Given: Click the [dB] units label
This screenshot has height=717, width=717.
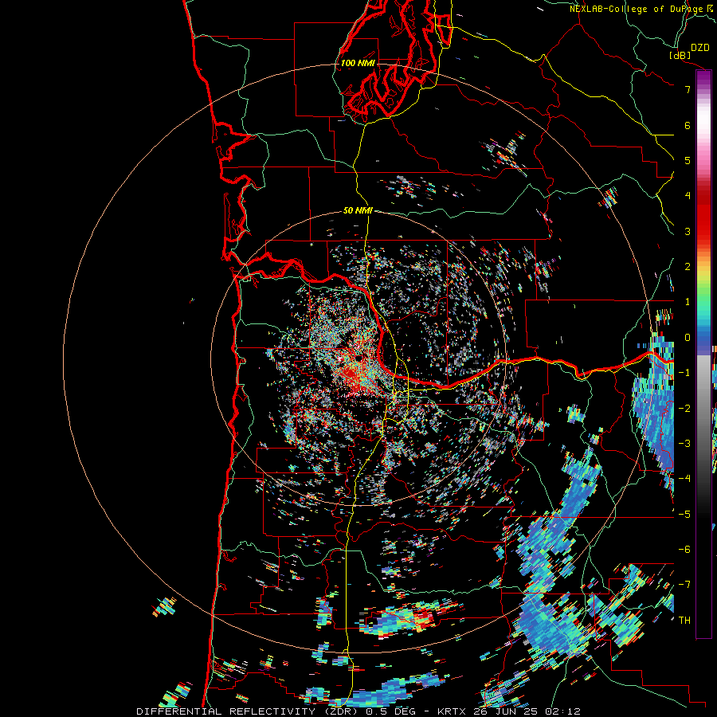Looking at the screenshot, I should pyautogui.click(x=680, y=55).
